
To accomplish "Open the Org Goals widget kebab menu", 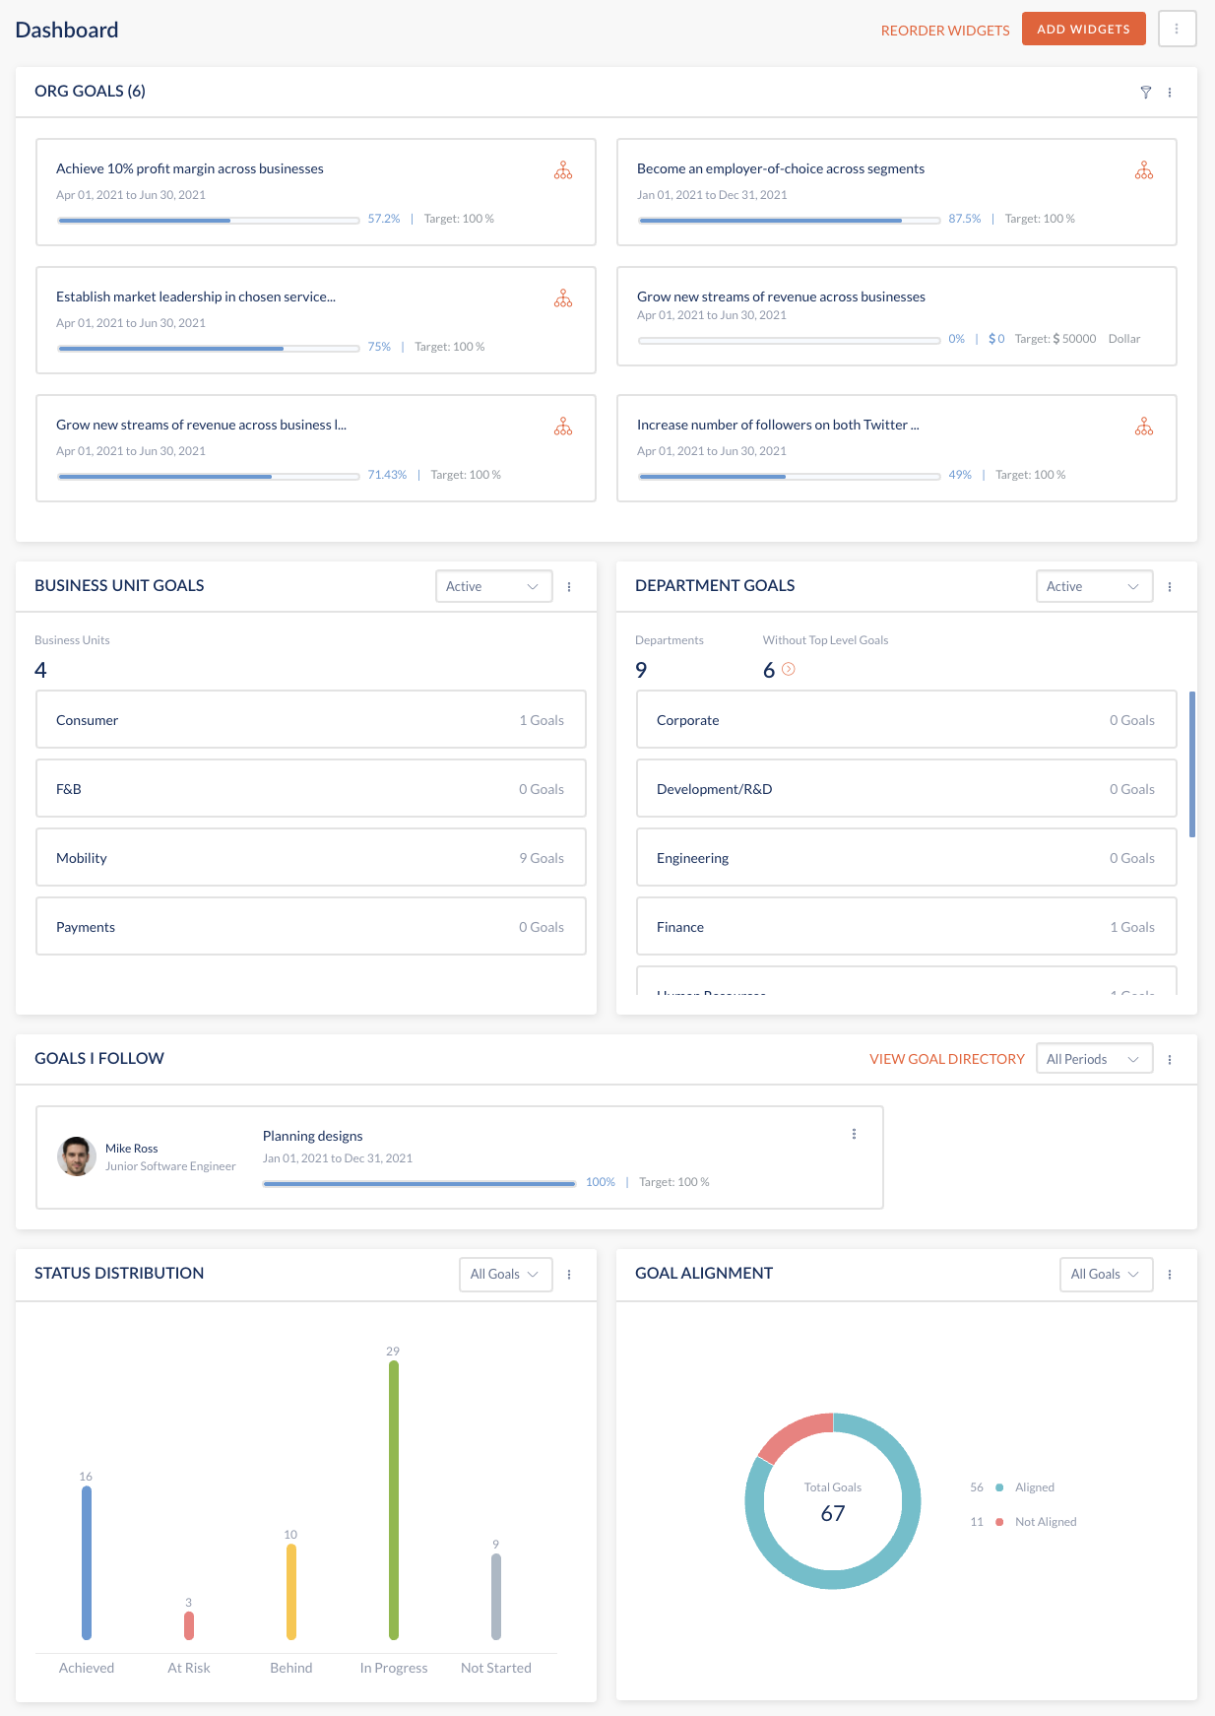I will 1170,93.
